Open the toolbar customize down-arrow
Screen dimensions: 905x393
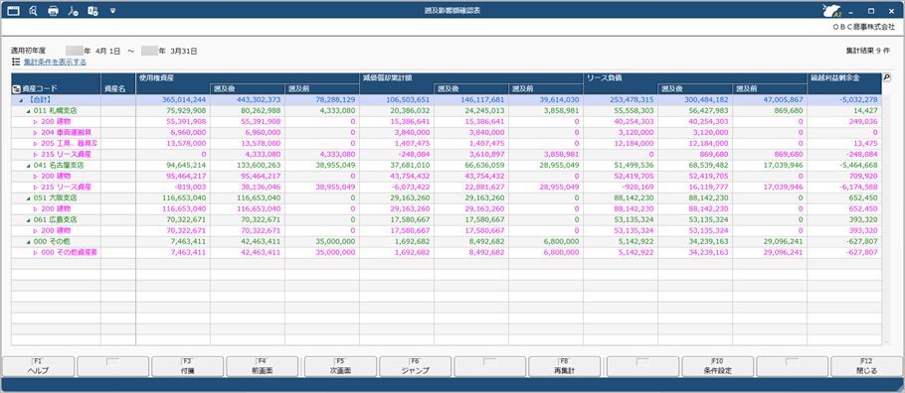112,10
